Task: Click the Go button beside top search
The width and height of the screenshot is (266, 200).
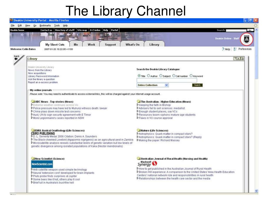Action: click(x=250, y=30)
